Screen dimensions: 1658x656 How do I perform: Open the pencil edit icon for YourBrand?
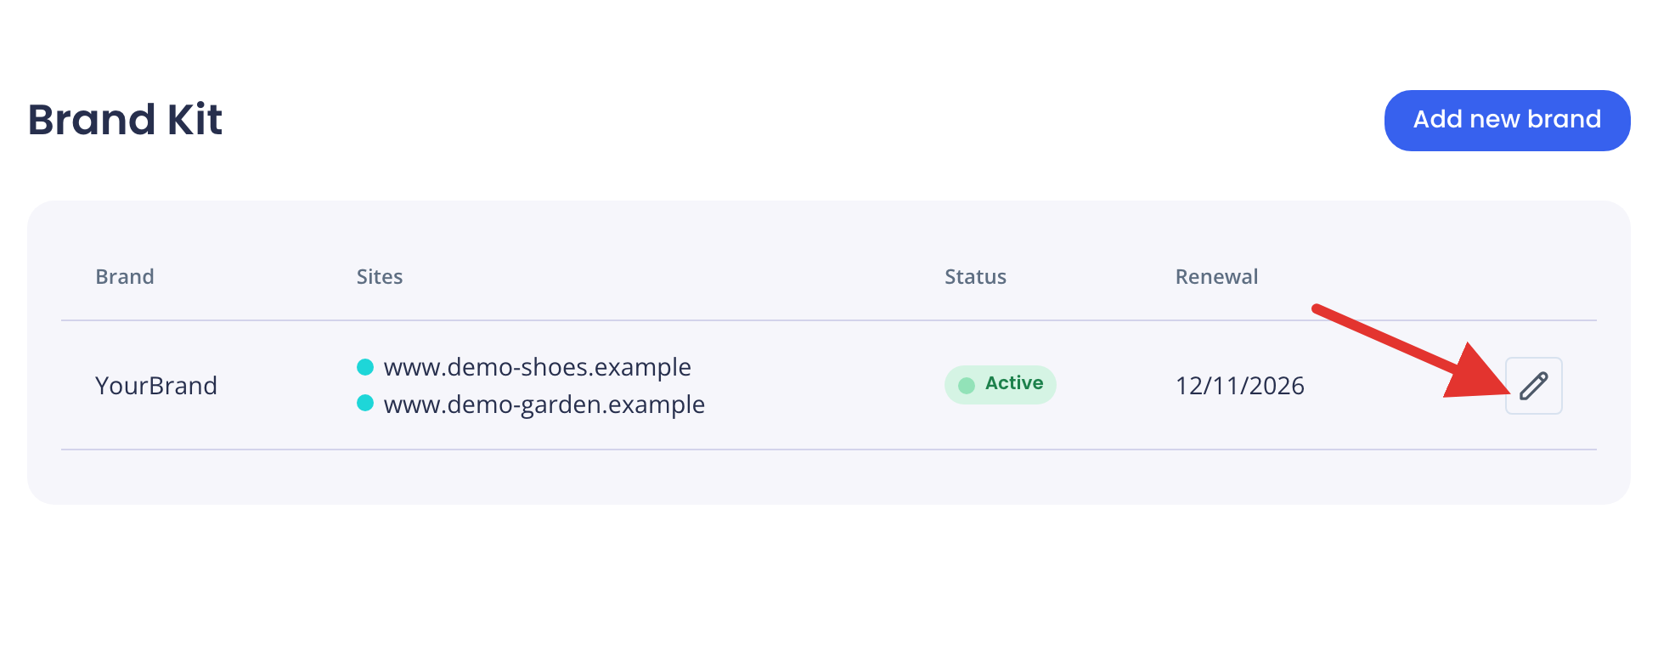click(1533, 386)
